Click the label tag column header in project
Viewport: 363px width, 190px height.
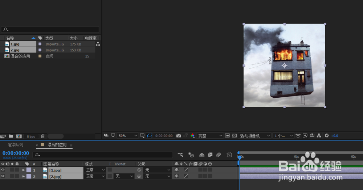(40, 38)
